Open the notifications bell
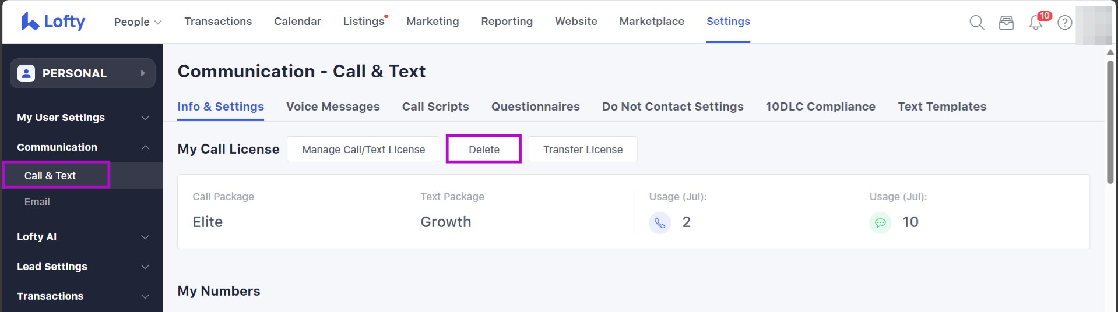1118x312 pixels. [x=1036, y=23]
